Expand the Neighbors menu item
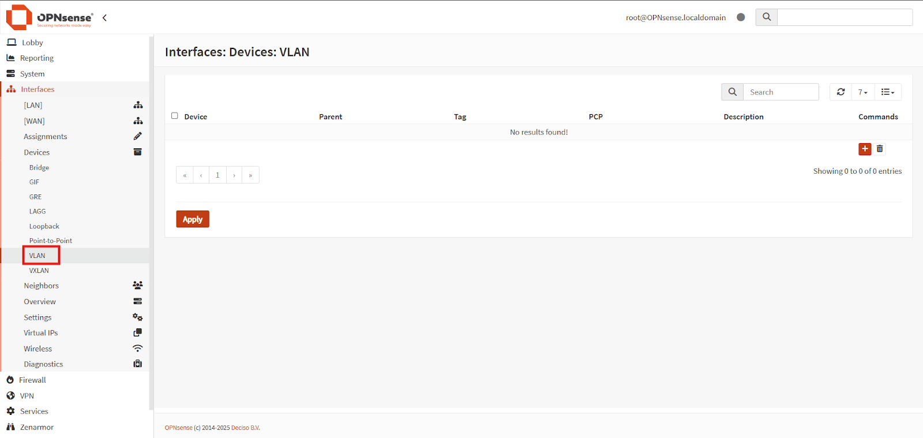923x438 pixels. (x=41, y=286)
